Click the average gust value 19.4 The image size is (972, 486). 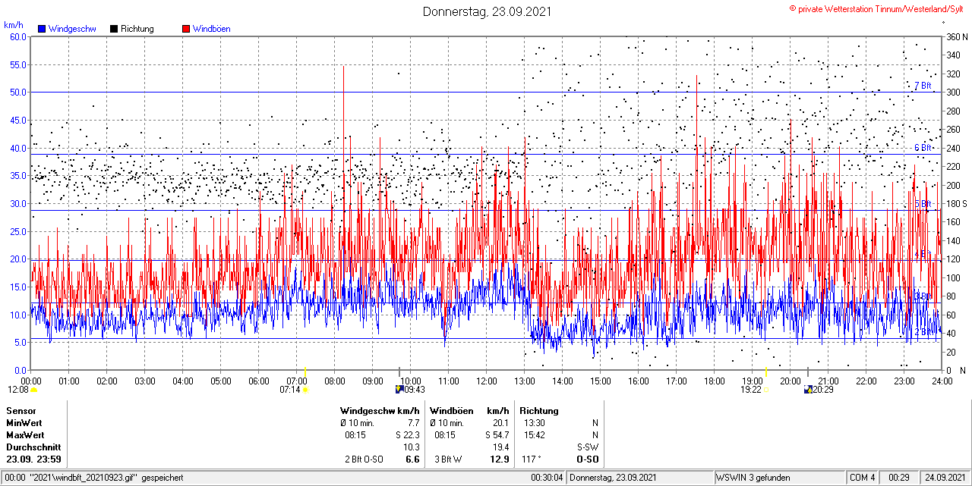500,447
